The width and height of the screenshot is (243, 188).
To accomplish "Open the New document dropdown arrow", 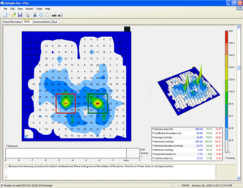I will (9, 15).
